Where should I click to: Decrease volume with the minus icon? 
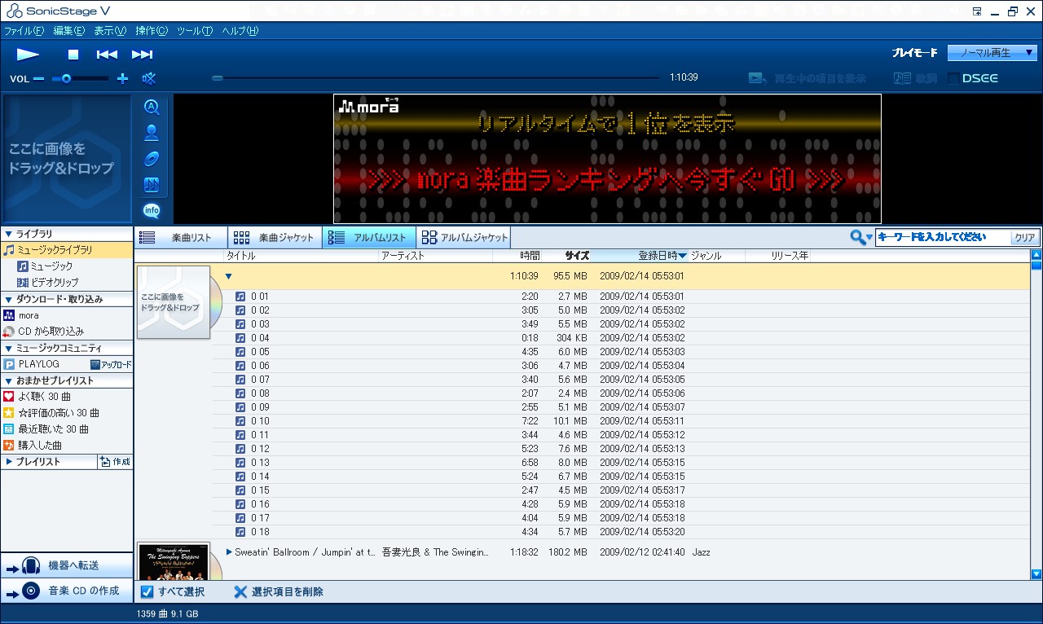tap(39, 79)
